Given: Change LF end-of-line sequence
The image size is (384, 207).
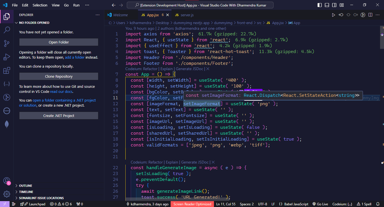Looking at the screenshot, I should coord(273,204).
